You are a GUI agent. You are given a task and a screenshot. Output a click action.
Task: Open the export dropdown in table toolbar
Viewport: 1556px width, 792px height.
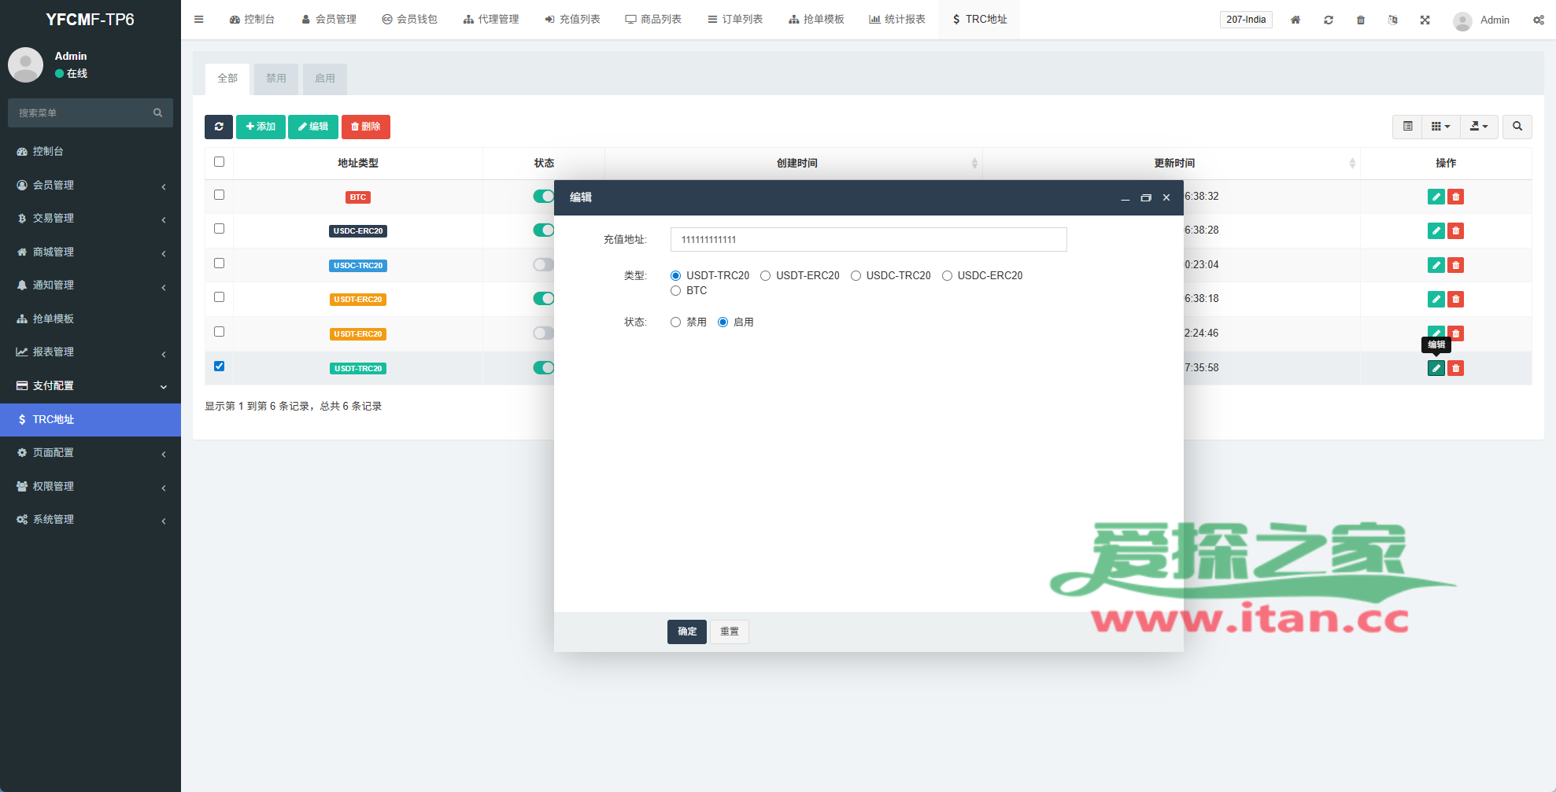click(1479, 127)
